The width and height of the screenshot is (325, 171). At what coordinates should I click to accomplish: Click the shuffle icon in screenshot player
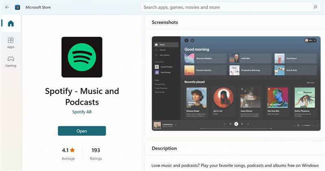pyautogui.click(x=224, y=124)
